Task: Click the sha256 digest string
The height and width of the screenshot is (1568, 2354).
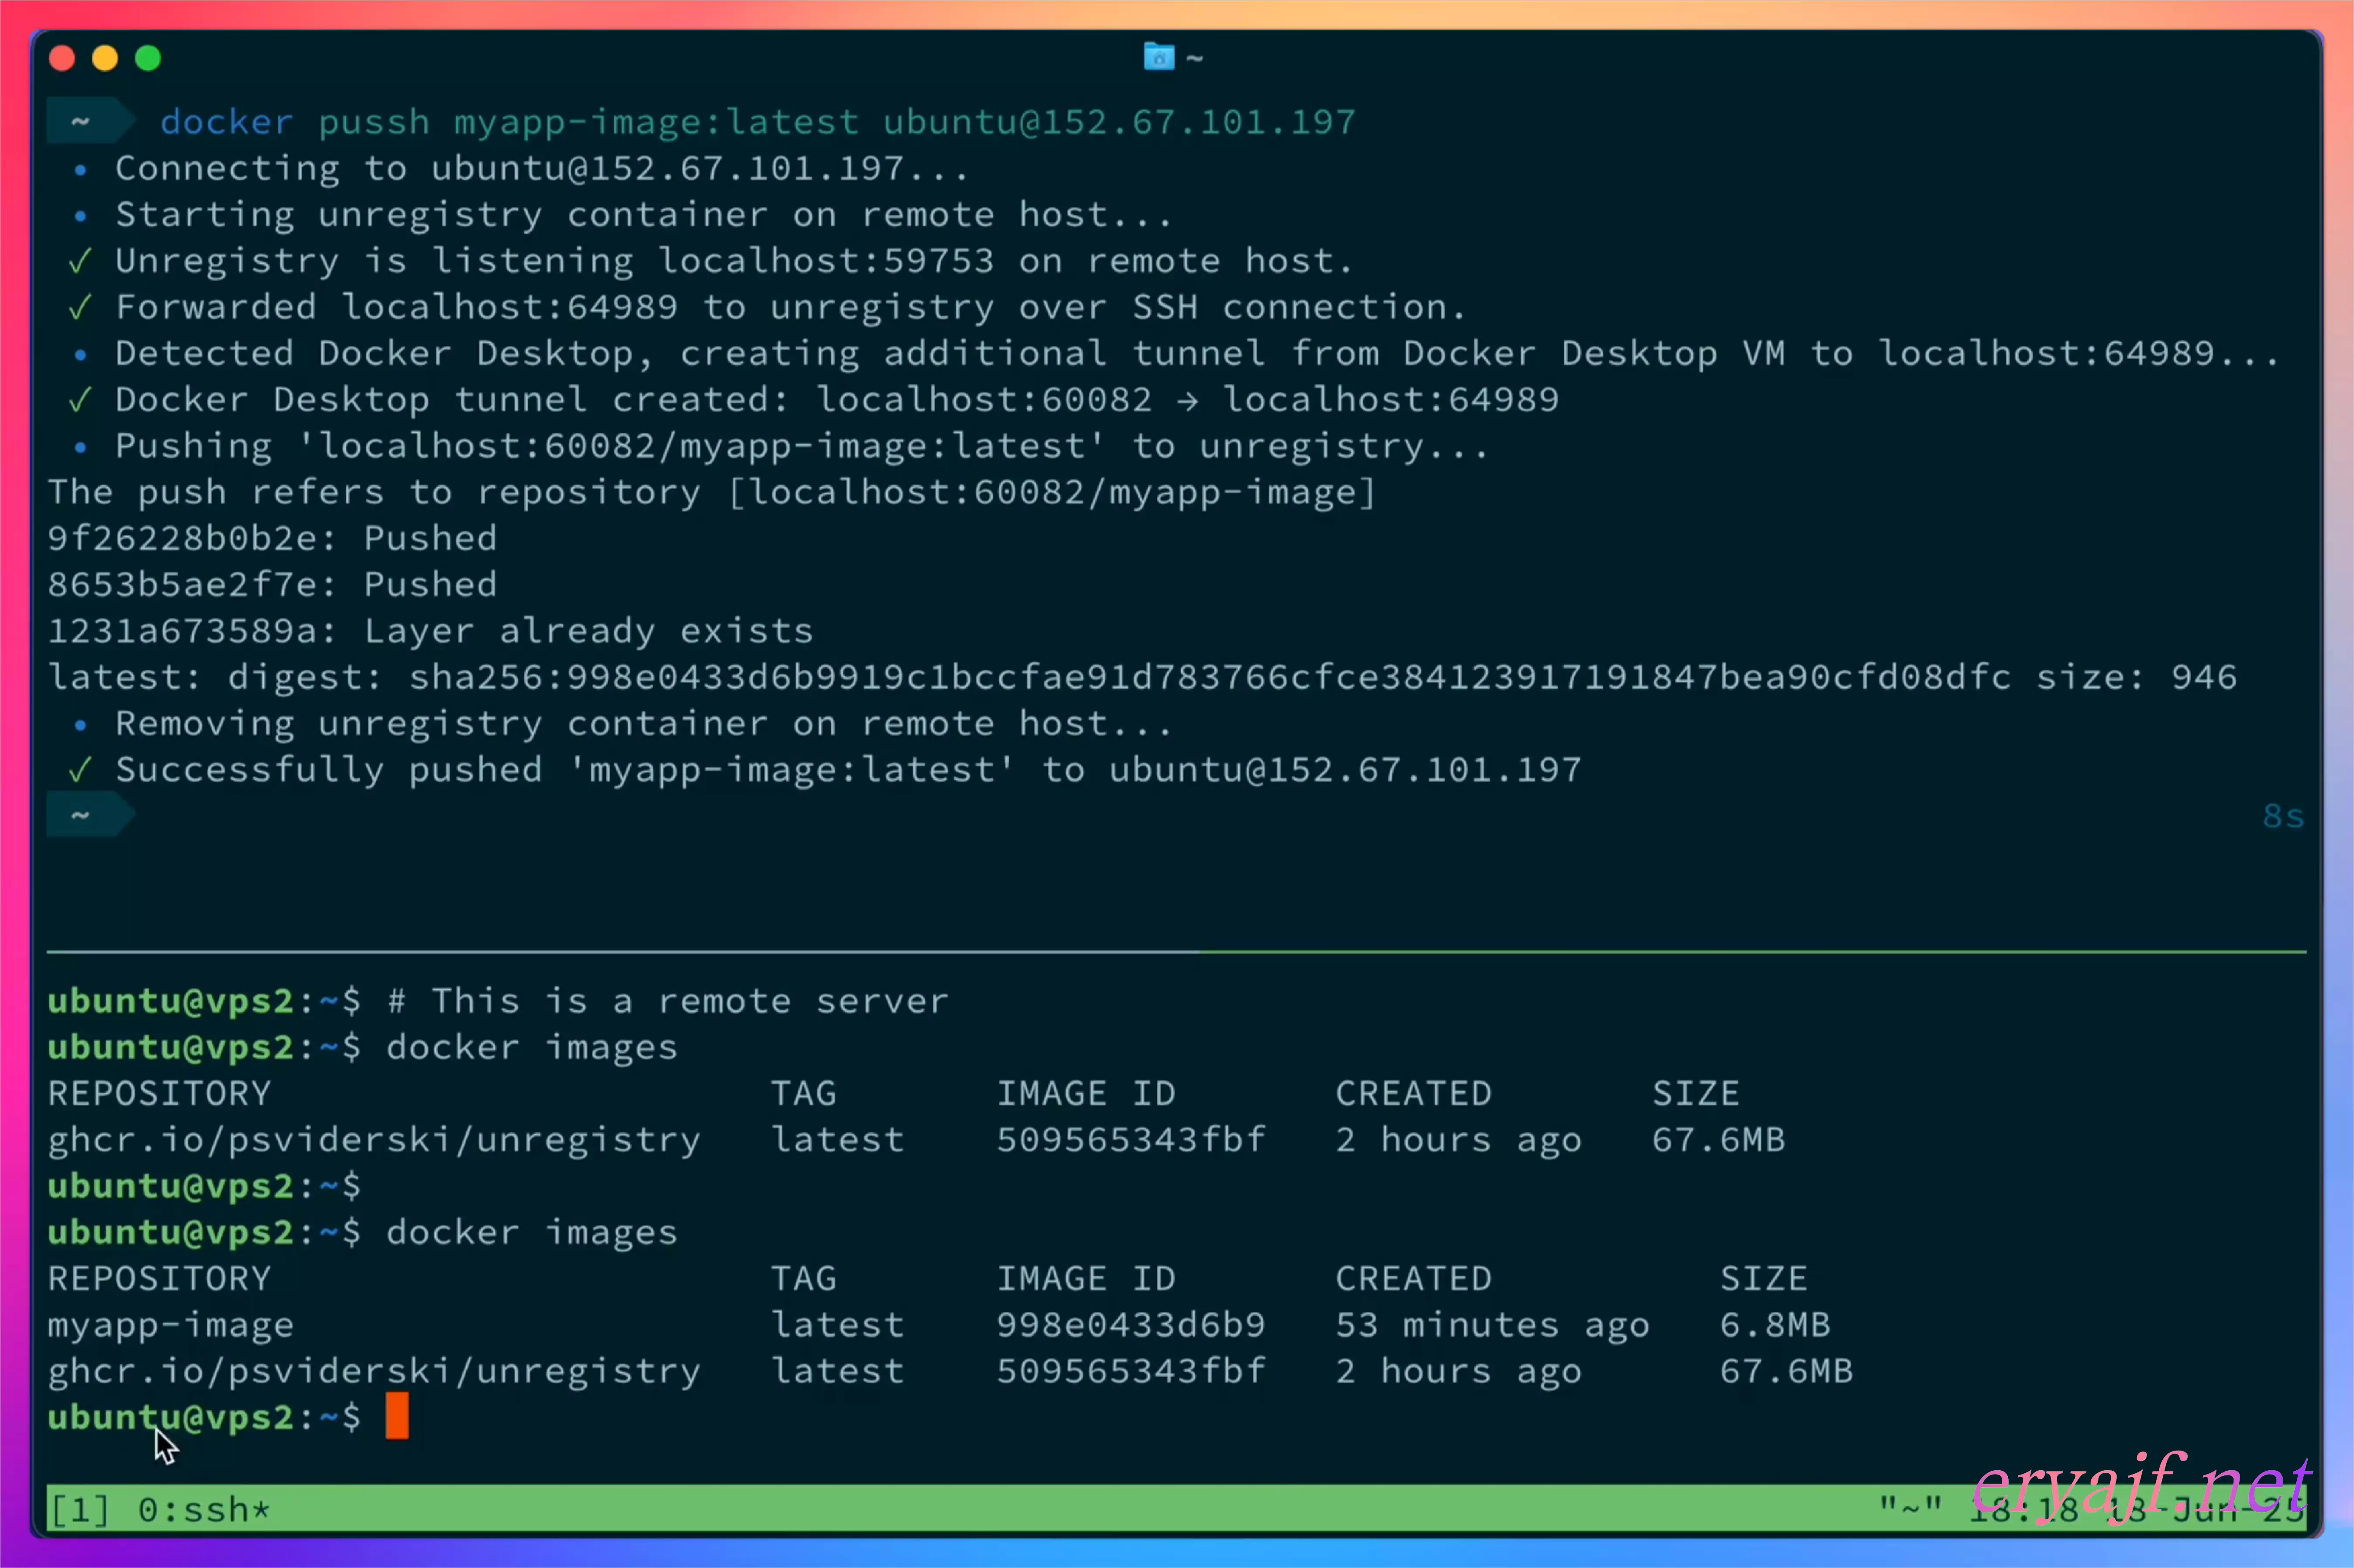Action: click(1210, 678)
